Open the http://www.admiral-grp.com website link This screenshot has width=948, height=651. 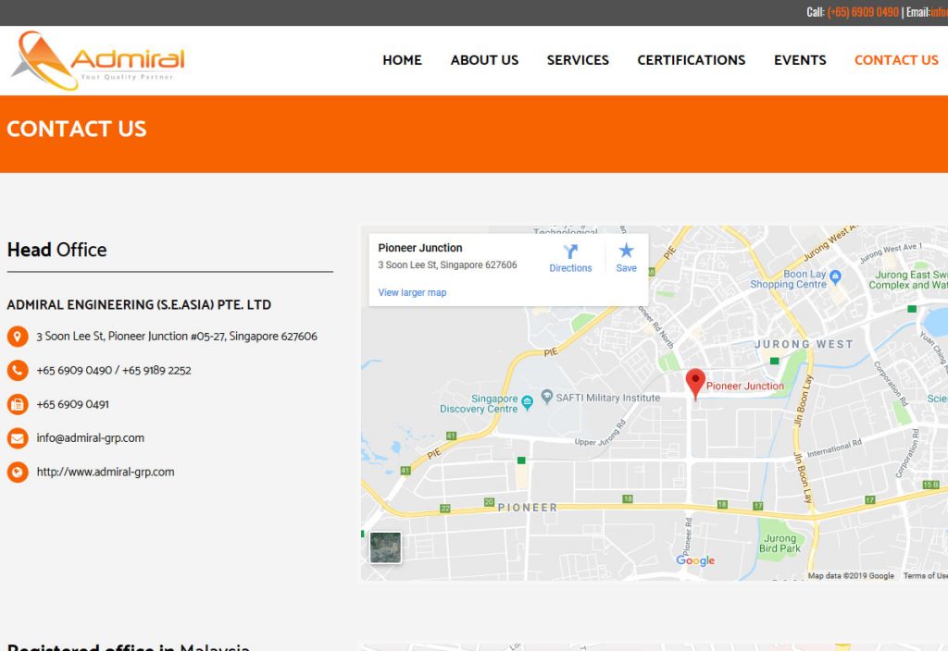click(x=106, y=473)
